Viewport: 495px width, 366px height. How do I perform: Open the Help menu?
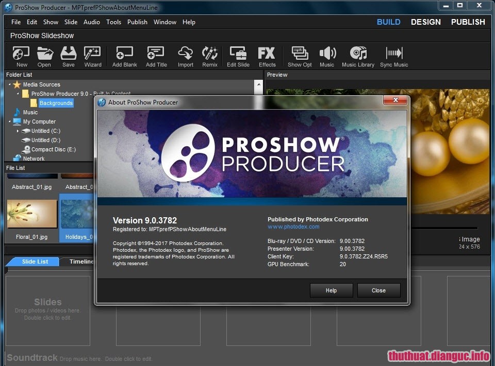click(x=189, y=22)
